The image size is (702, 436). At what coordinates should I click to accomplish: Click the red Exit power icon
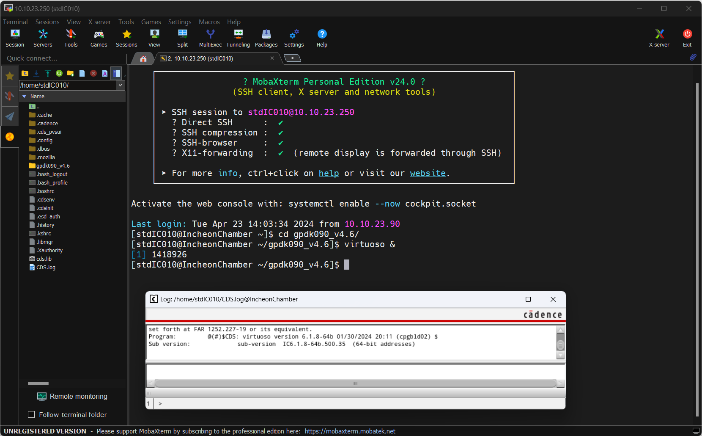click(687, 38)
